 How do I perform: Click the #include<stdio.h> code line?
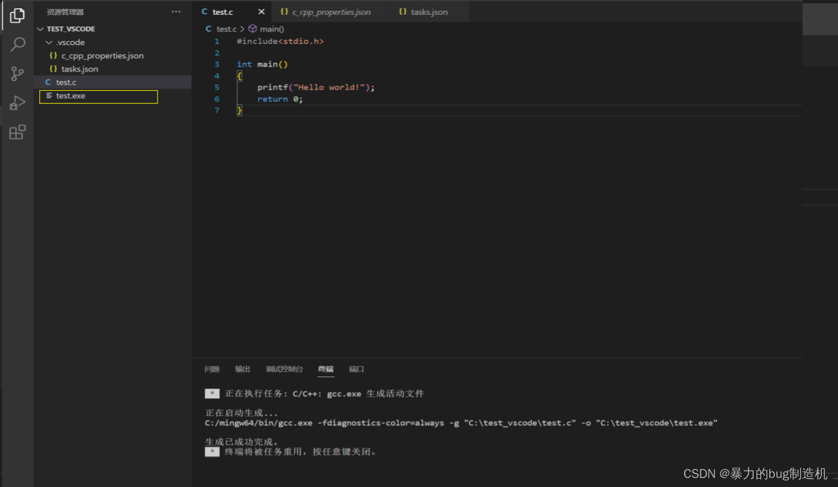tap(280, 41)
